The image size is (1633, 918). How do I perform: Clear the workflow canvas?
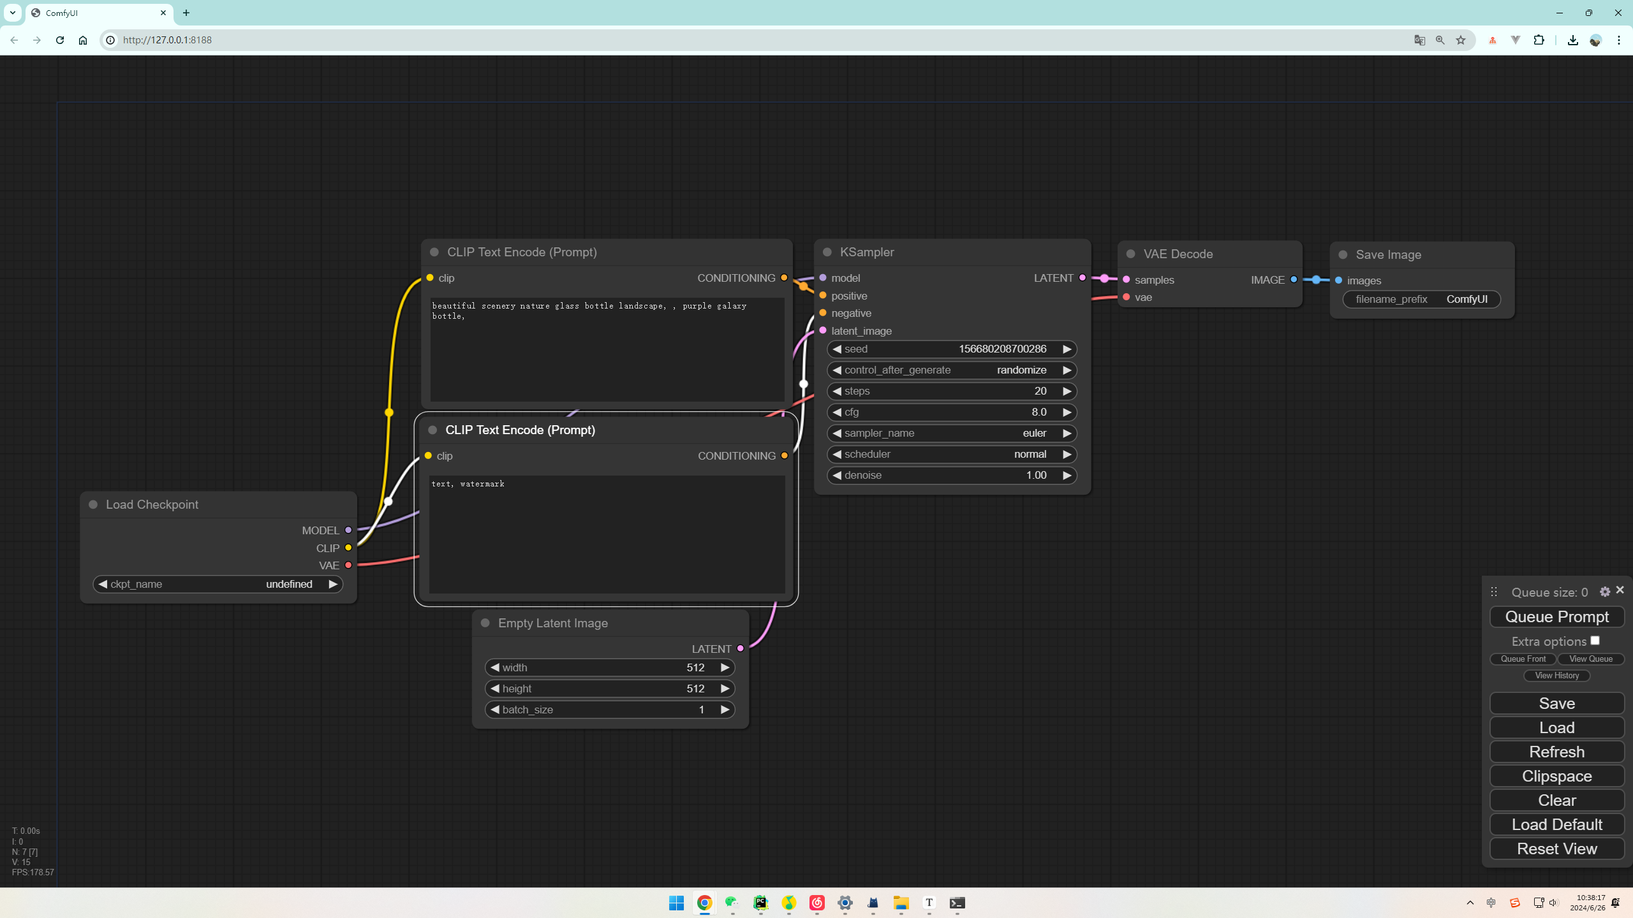[x=1556, y=800]
